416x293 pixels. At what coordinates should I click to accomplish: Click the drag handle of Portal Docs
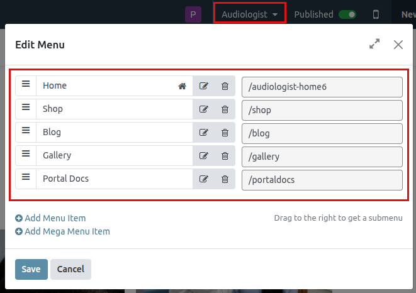click(26, 179)
